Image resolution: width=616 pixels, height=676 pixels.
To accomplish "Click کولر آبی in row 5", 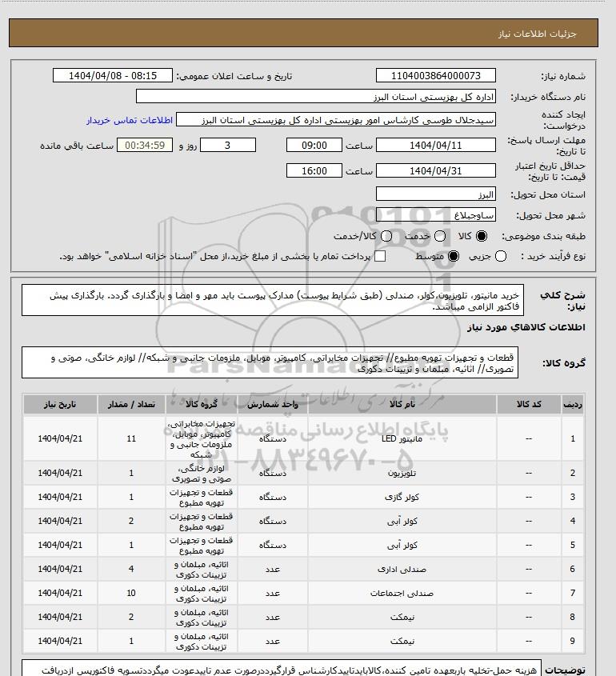I will pyautogui.click(x=402, y=546).
